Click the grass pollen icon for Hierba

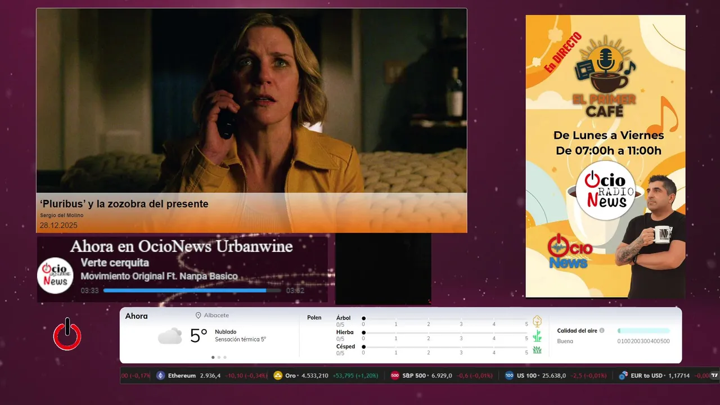[x=537, y=336]
